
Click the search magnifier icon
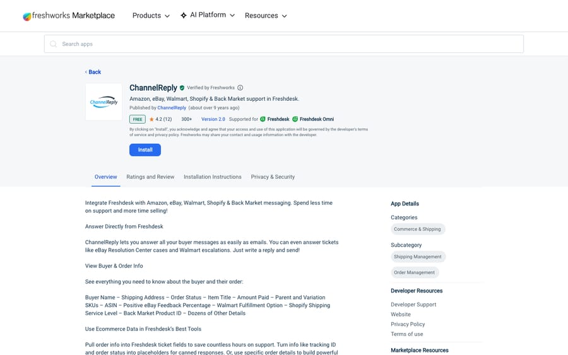(53, 44)
